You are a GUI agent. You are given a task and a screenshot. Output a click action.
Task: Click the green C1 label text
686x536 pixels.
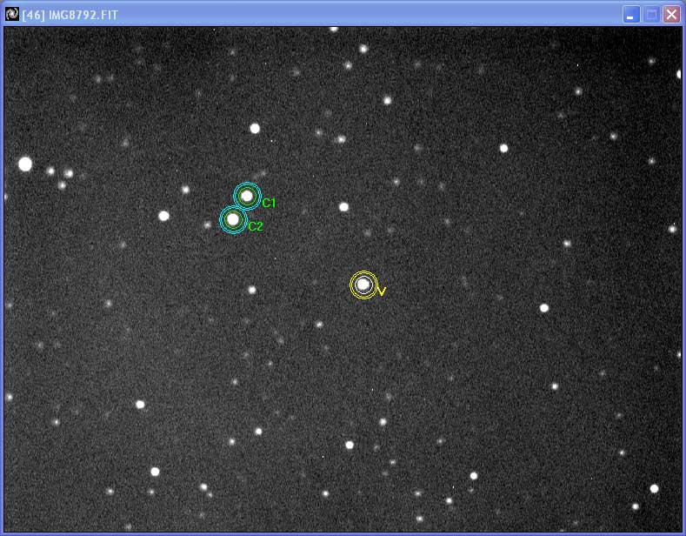269,203
